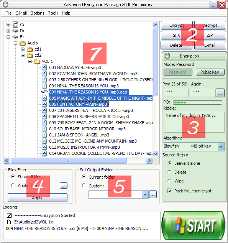The image size is (228, 243).
Task: Click mp3 icon for 010 SOLID BASE
Action: [x=44, y=129]
